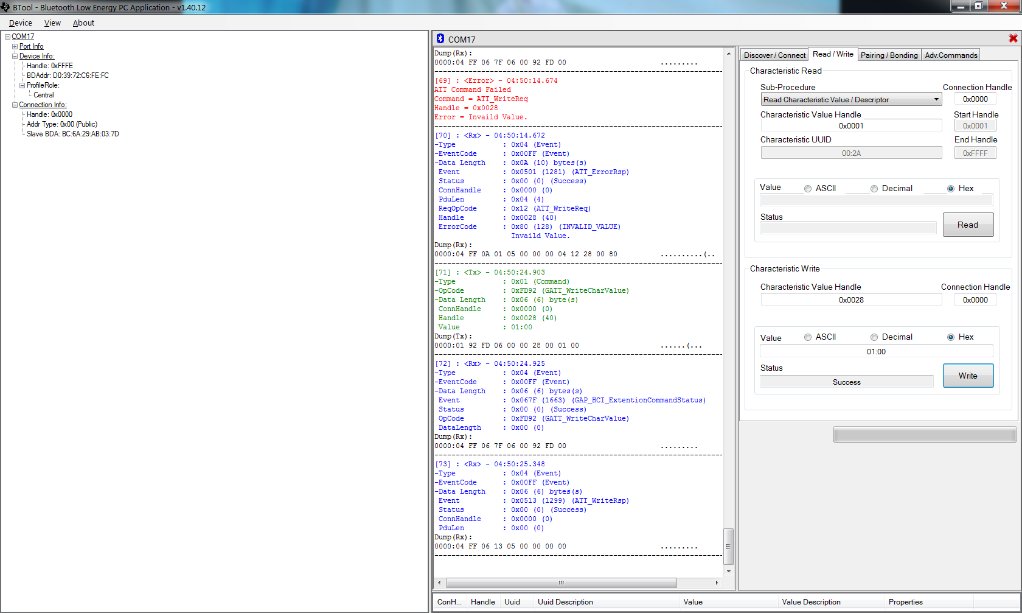Select the COM17 tree item

(x=23, y=37)
